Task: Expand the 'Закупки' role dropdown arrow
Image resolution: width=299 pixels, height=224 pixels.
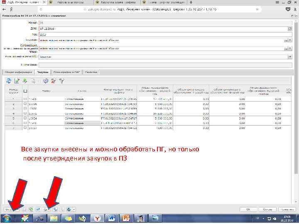Action: tap(290, 56)
